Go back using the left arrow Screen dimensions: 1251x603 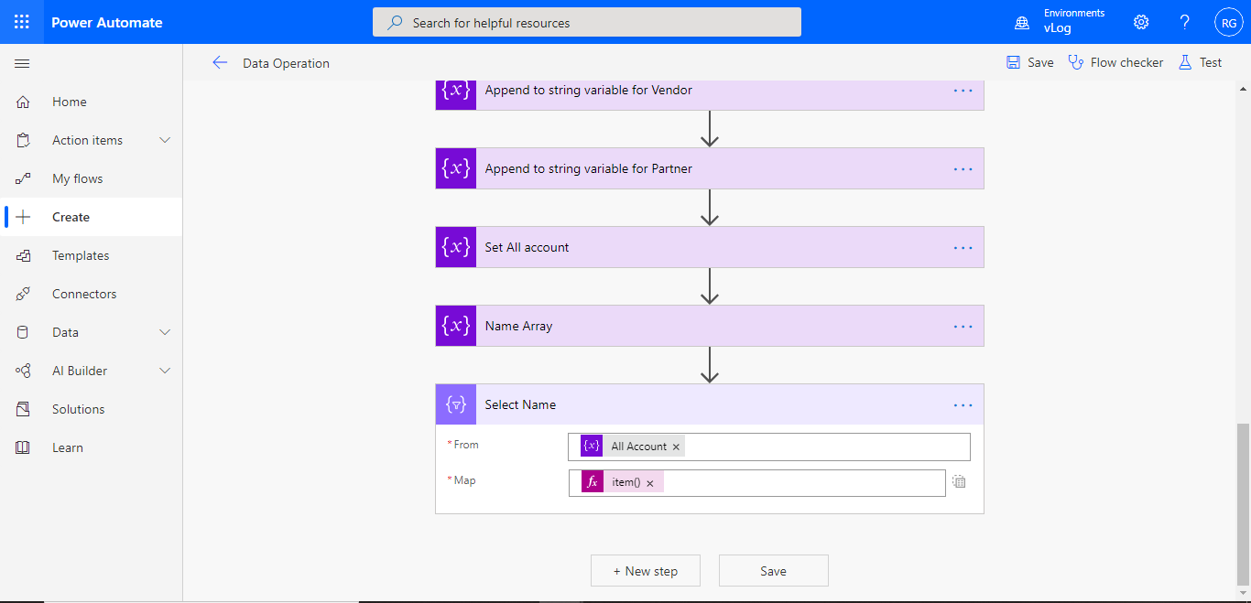tap(220, 62)
